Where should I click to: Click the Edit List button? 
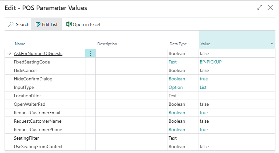46,24
